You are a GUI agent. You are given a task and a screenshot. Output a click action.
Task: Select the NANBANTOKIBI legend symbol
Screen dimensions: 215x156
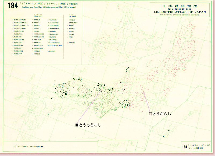(x=13, y=20)
